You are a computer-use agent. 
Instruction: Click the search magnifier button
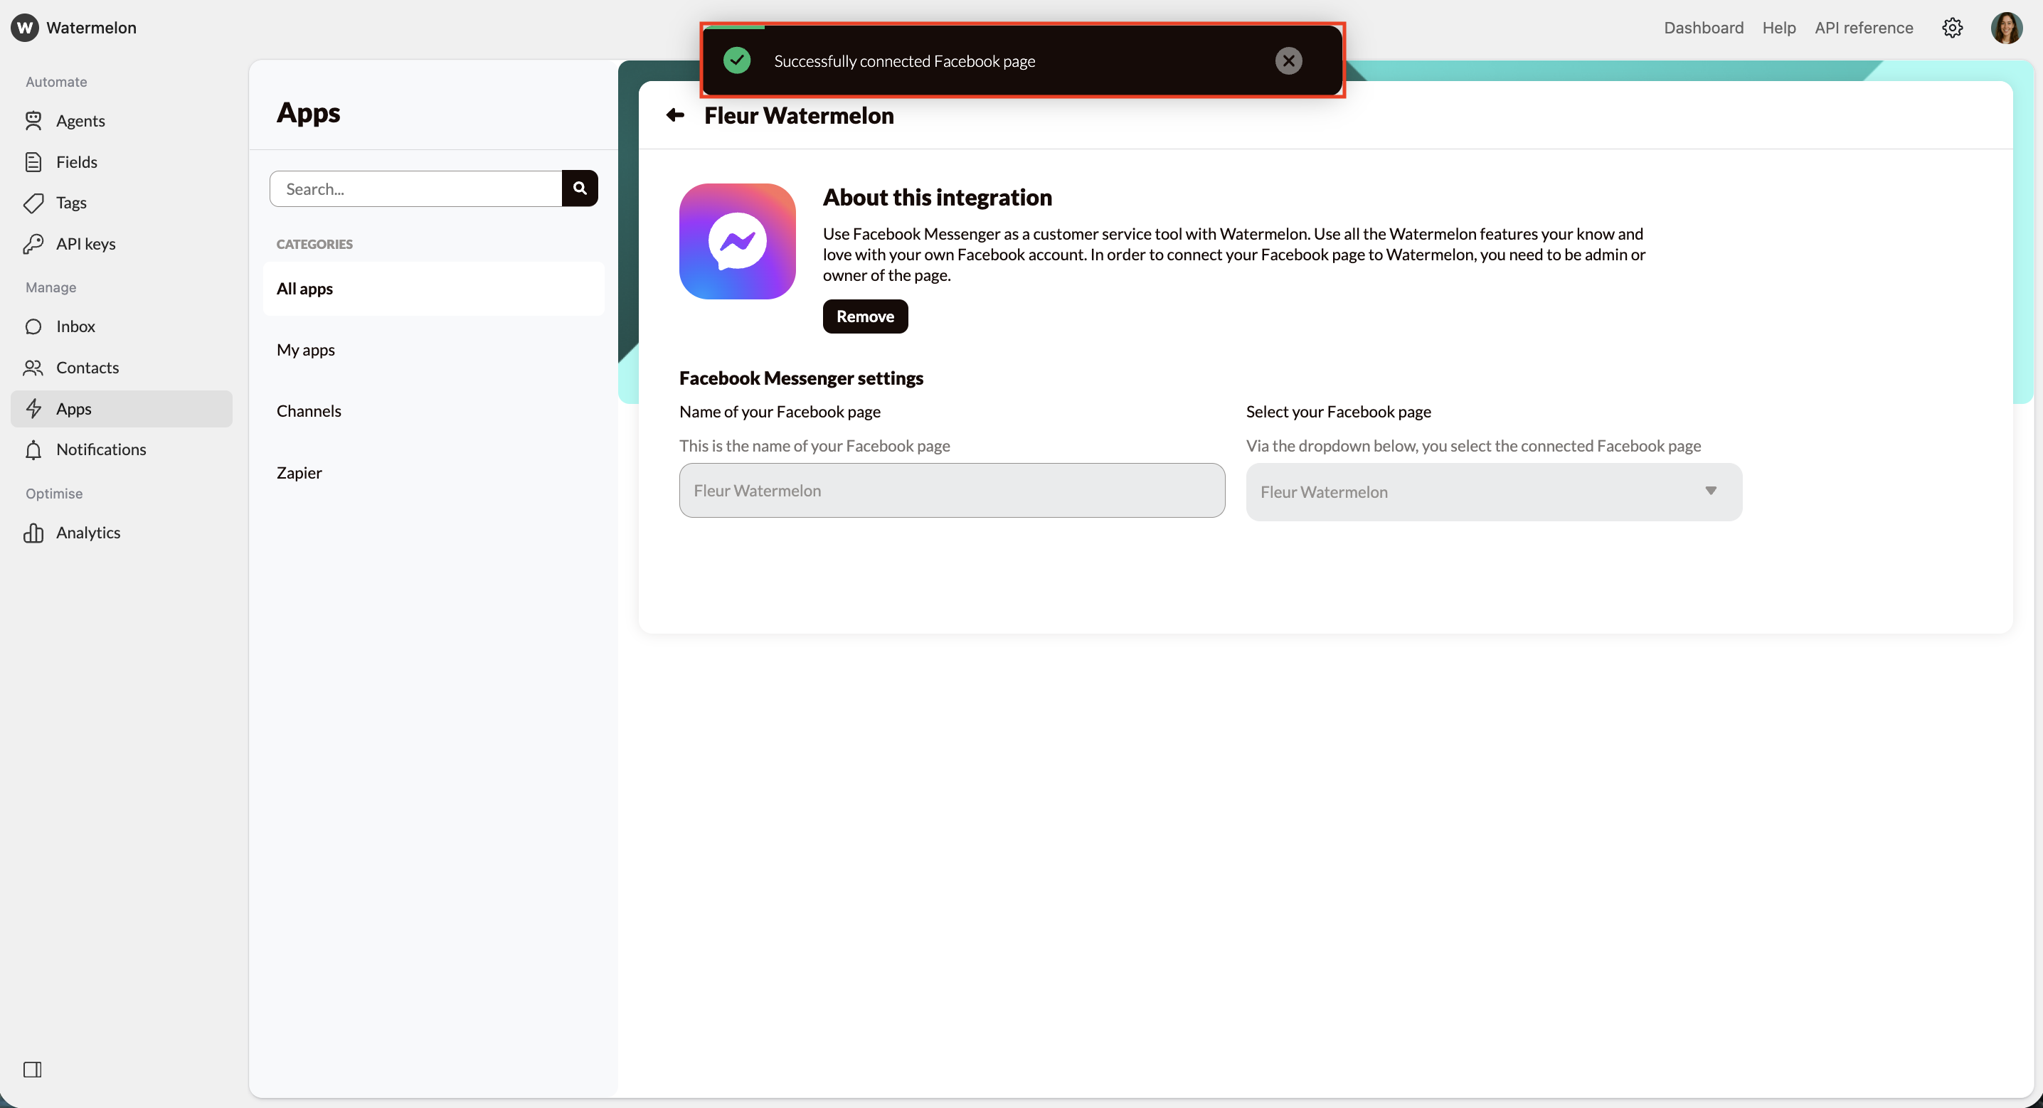point(580,188)
